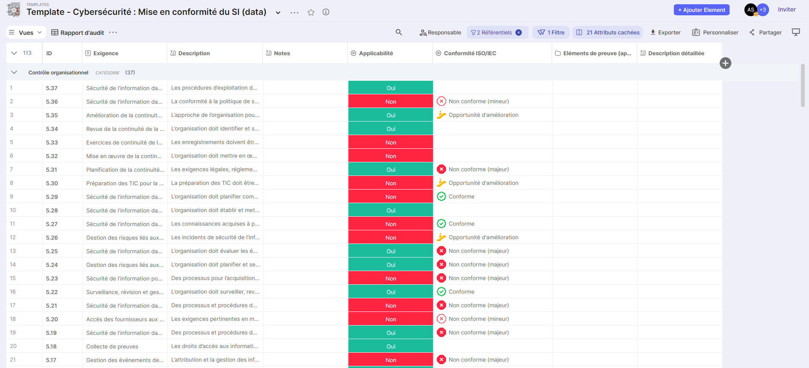Click the presentation mode screen icon
Screen dimensions: 809x368
pyautogui.click(x=796, y=32)
